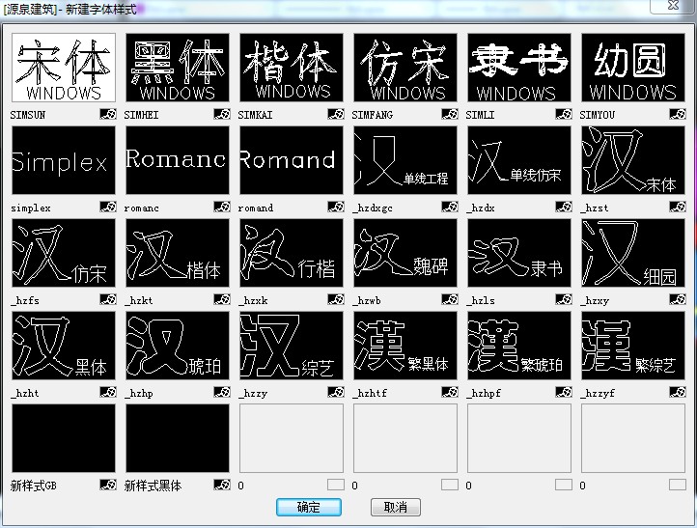Click the edit icon beside SIMYOU
The width and height of the screenshot is (697, 528).
pos(678,114)
